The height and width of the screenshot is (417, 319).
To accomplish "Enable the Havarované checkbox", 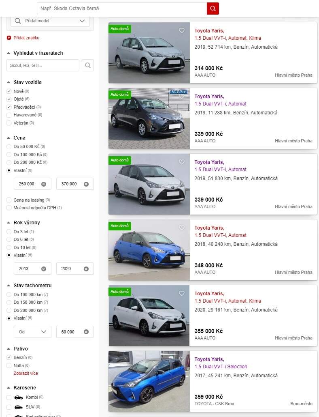I will (9, 115).
